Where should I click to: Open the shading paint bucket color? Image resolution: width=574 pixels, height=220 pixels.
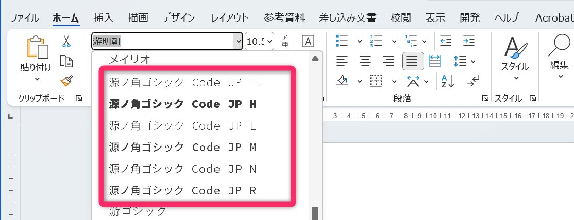pos(343,81)
